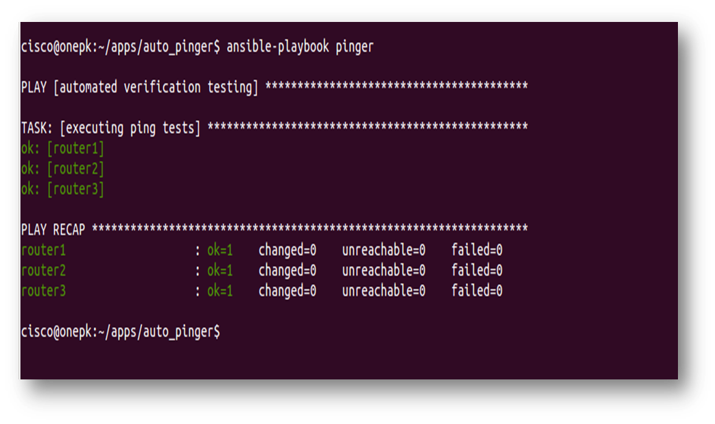Click router2 hostname in the play recap
Image resolution: width=715 pixels, height=424 pixels.
click(43, 270)
